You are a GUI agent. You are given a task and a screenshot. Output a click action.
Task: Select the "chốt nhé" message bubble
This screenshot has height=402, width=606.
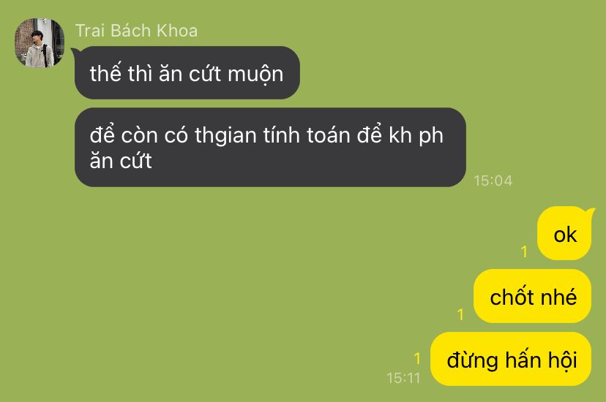533,296
